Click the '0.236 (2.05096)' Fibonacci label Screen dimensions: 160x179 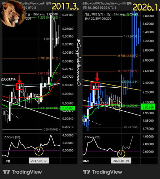[x=128, y=106]
